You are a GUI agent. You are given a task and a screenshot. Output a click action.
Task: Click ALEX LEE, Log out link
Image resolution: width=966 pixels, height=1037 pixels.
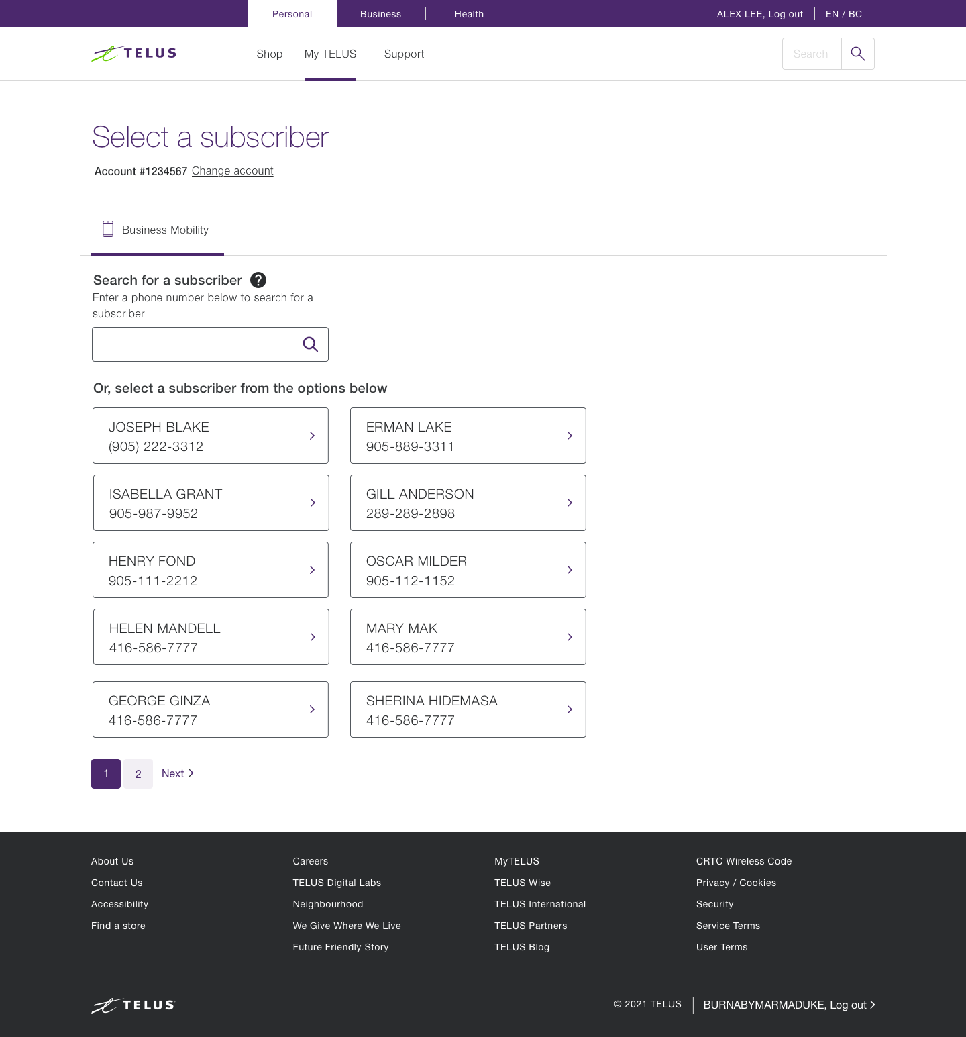(760, 14)
